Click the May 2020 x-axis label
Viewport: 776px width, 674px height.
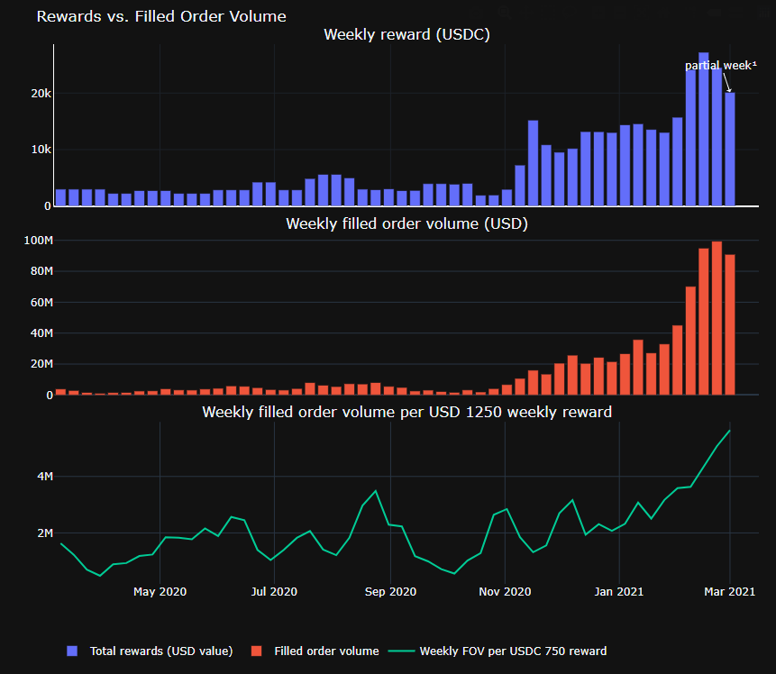(x=160, y=592)
